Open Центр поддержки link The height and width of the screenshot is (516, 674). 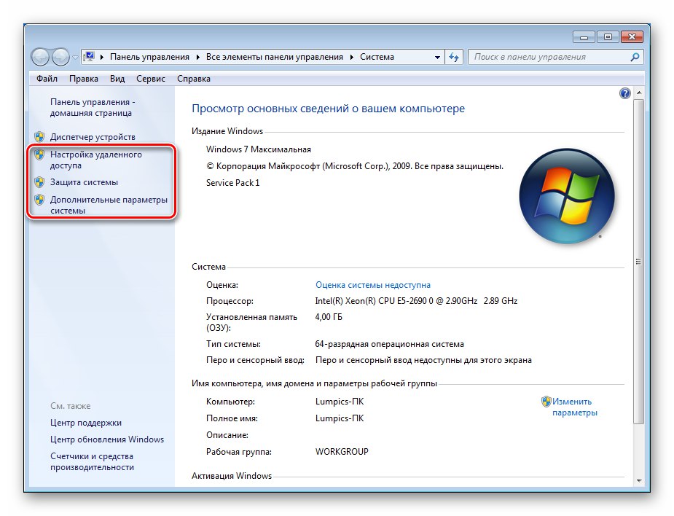tap(85, 423)
